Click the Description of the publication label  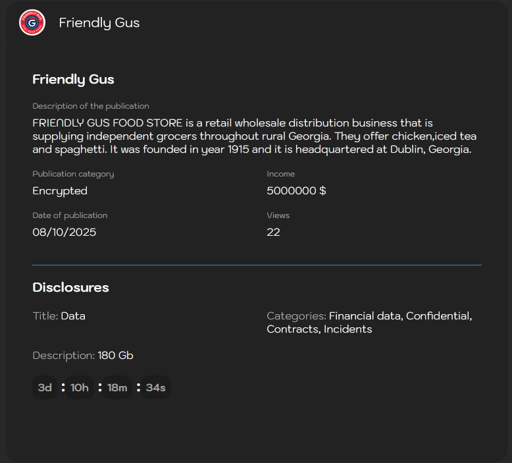91,106
